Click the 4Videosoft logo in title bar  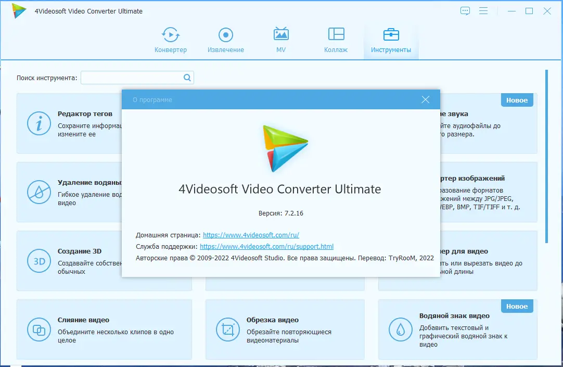coord(19,11)
